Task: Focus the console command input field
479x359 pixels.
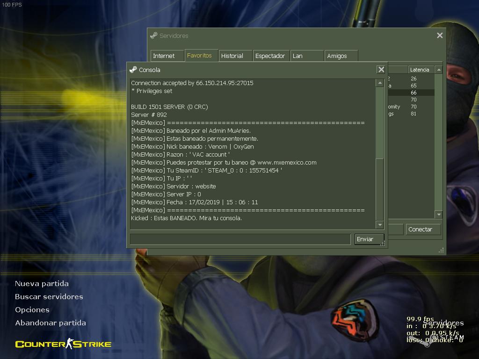Action: [x=240, y=239]
